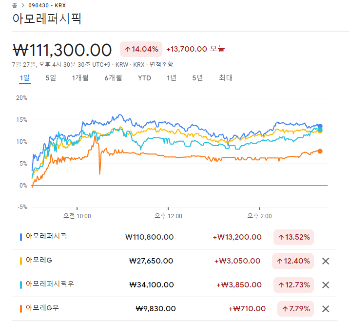Click the cyan swatch beside 아모레퍼시픽우
This screenshot has height=321, width=349.
coord(21,285)
